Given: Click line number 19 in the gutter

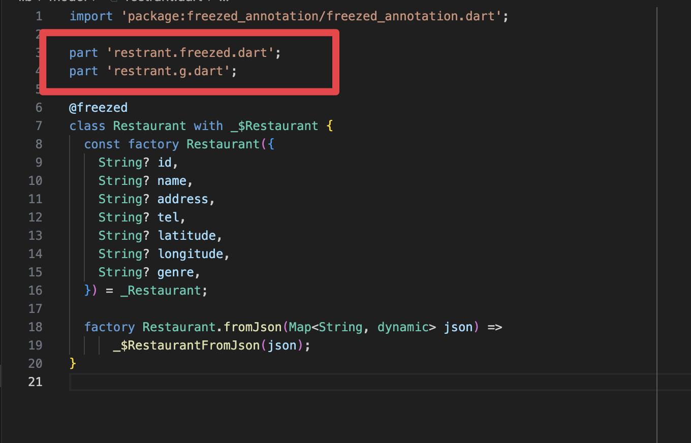Looking at the screenshot, I should pos(36,345).
